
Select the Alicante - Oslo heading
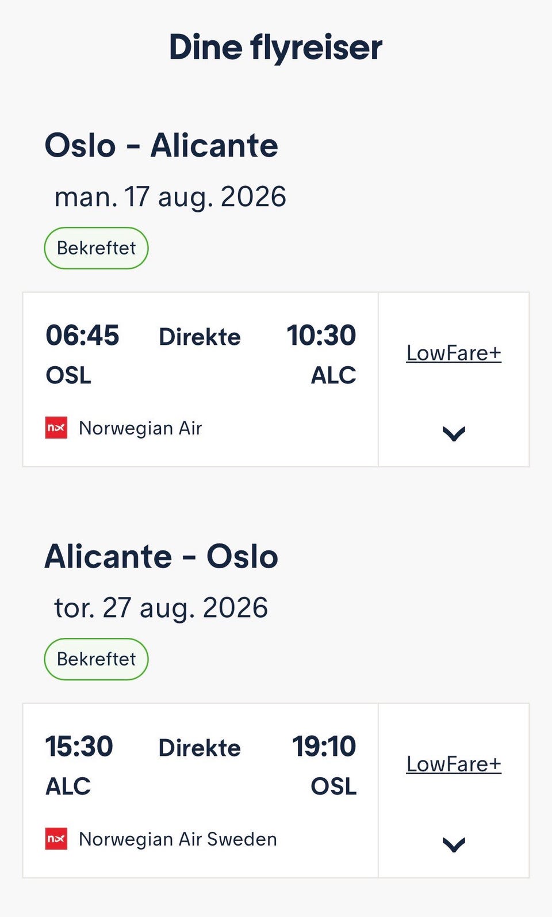click(x=162, y=556)
